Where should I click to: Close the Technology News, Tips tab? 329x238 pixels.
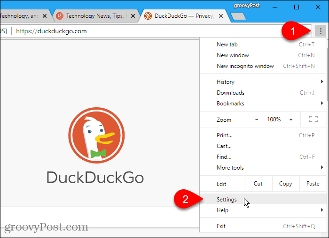pyautogui.click(x=133, y=16)
